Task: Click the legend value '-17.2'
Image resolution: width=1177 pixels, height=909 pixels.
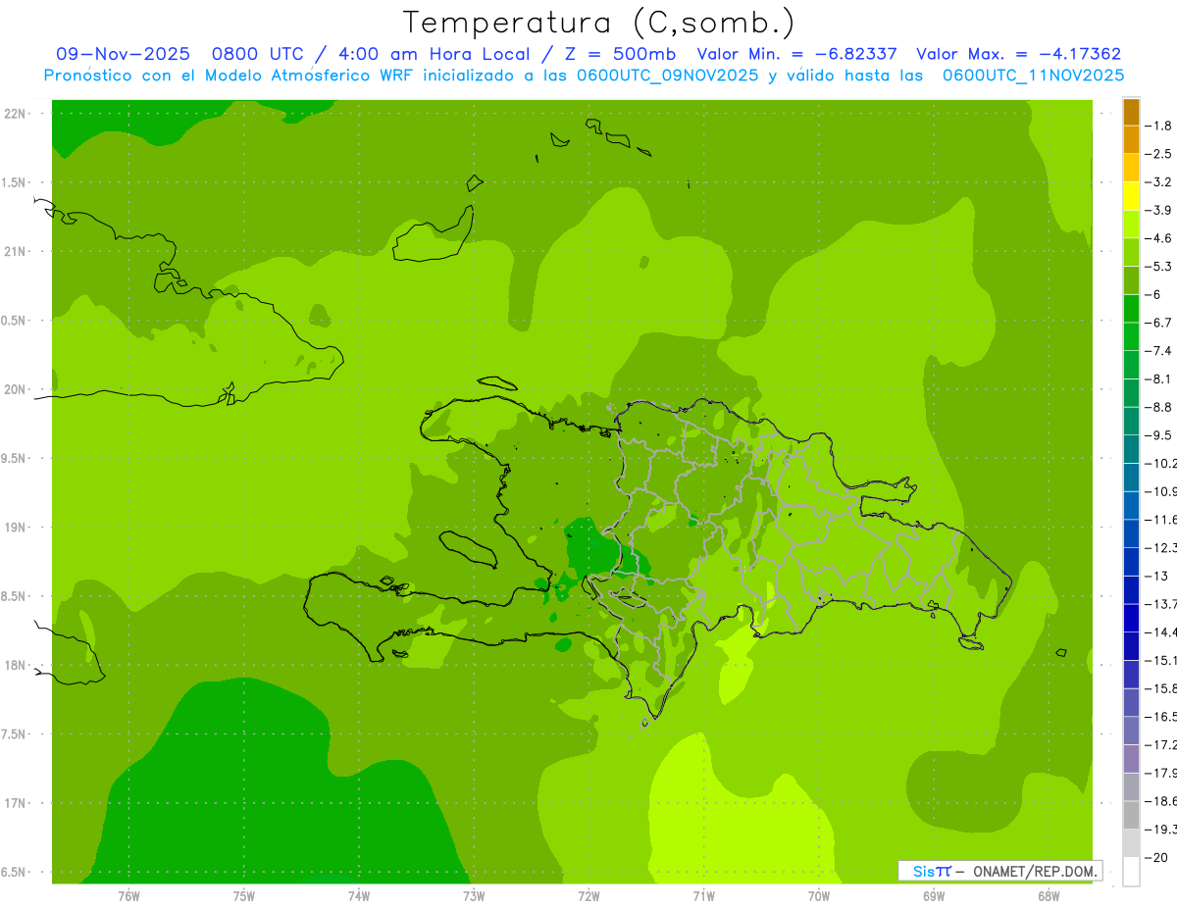Action: [1160, 745]
